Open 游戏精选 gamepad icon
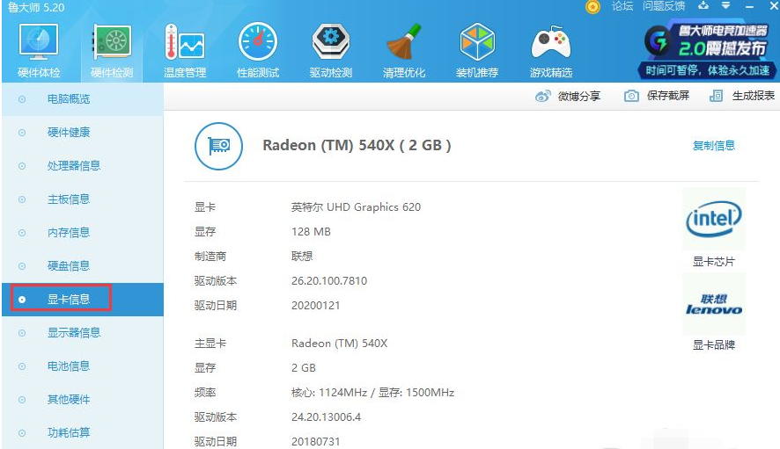The width and height of the screenshot is (780, 449). tap(551, 43)
